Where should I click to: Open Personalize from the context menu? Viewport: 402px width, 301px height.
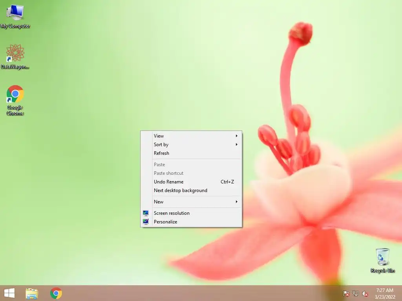point(191,222)
